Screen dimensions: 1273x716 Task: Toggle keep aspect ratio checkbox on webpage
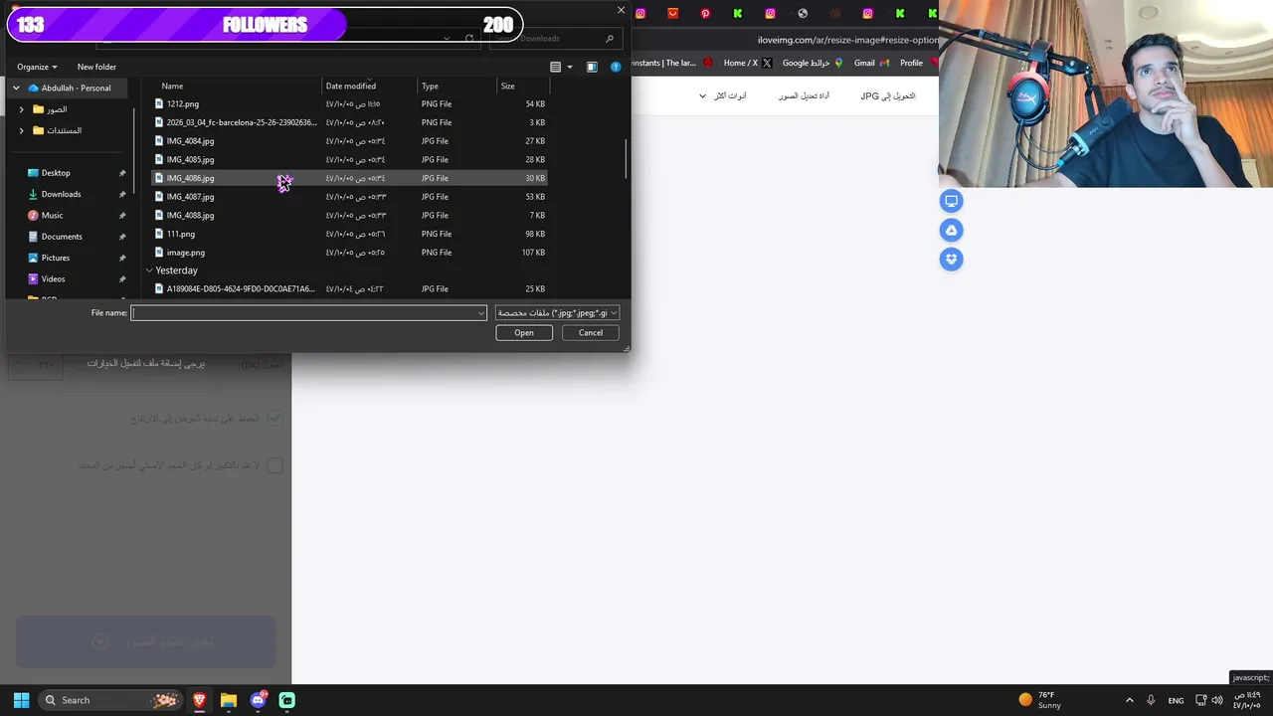point(274,419)
